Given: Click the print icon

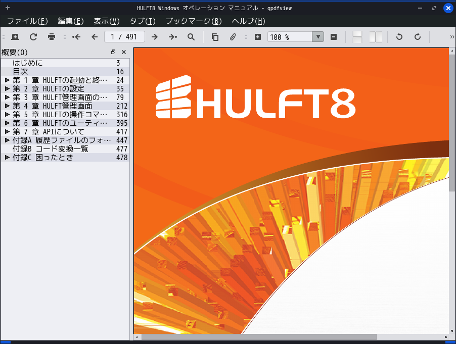Looking at the screenshot, I should pos(52,37).
